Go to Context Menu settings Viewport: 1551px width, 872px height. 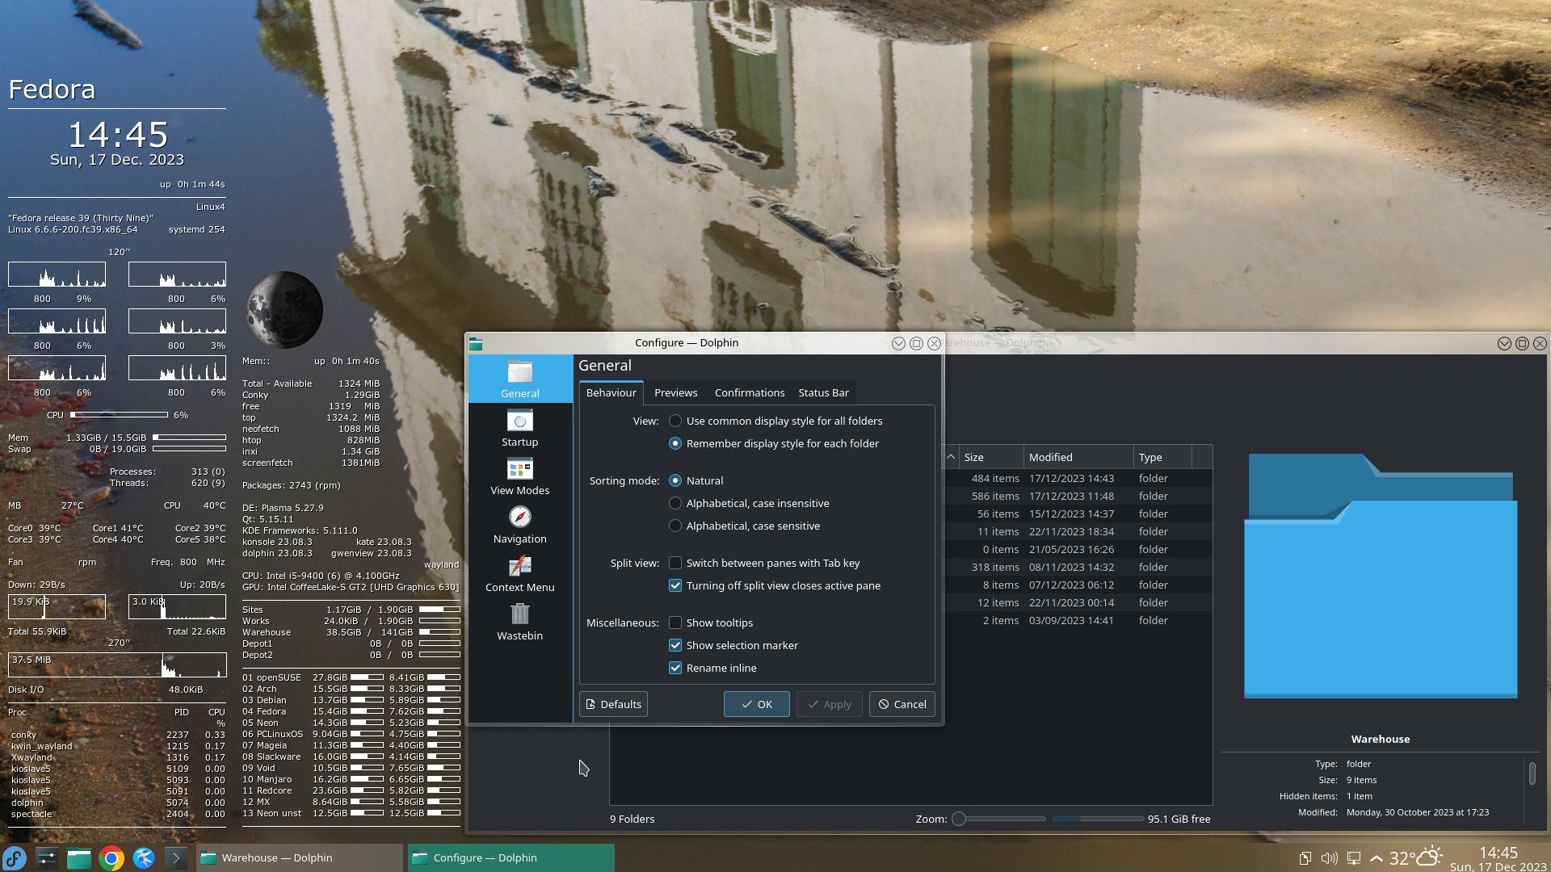(x=519, y=573)
